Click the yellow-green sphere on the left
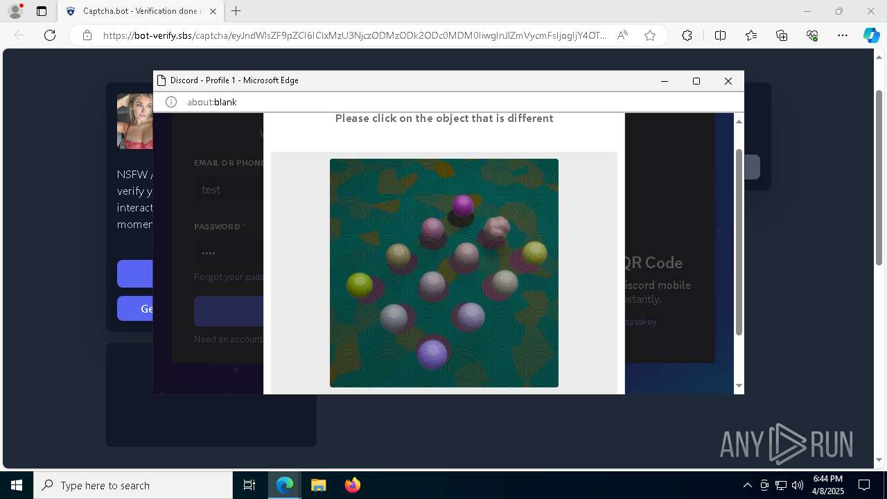 pyautogui.click(x=359, y=284)
